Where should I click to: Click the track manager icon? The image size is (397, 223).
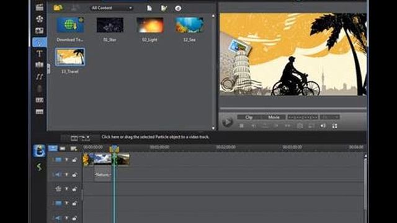74,149
